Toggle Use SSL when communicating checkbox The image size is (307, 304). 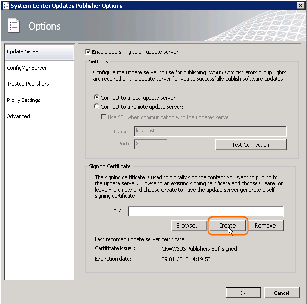click(104, 117)
